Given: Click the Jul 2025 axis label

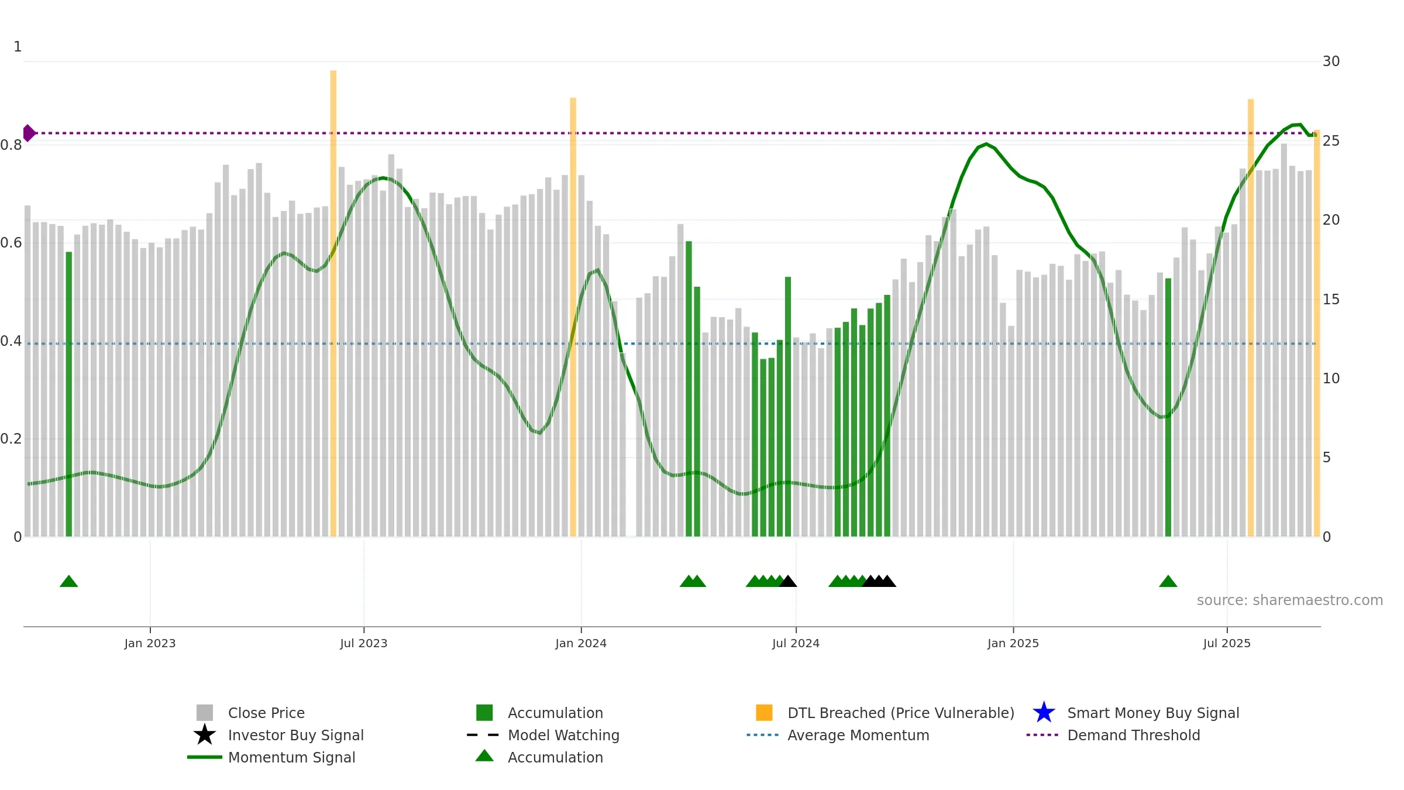Looking at the screenshot, I should (x=1227, y=643).
